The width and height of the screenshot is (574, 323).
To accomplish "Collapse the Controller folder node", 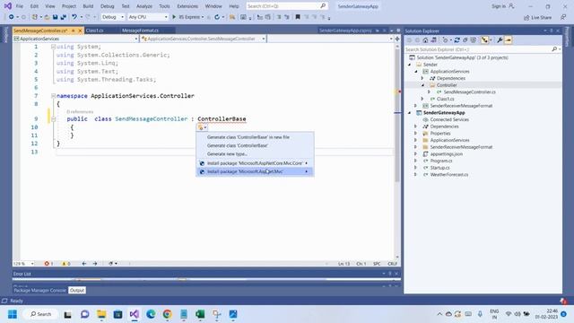I will point(423,85).
